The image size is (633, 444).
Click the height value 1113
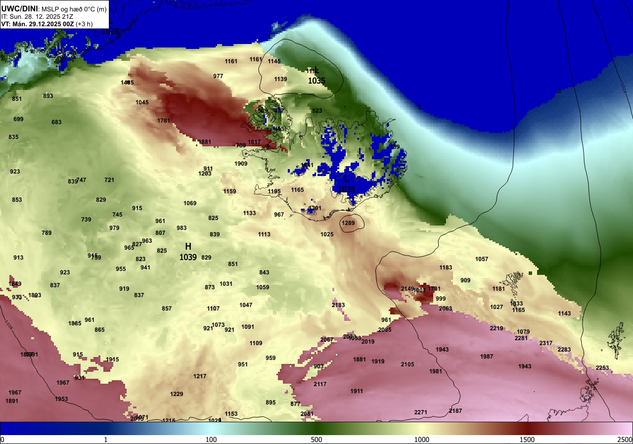[264, 234]
